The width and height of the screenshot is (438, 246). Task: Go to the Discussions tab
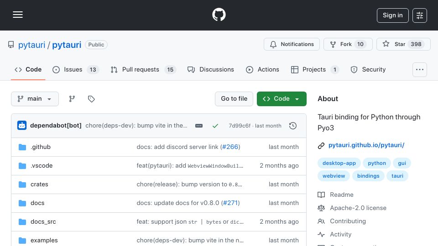[x=211, y=69]
